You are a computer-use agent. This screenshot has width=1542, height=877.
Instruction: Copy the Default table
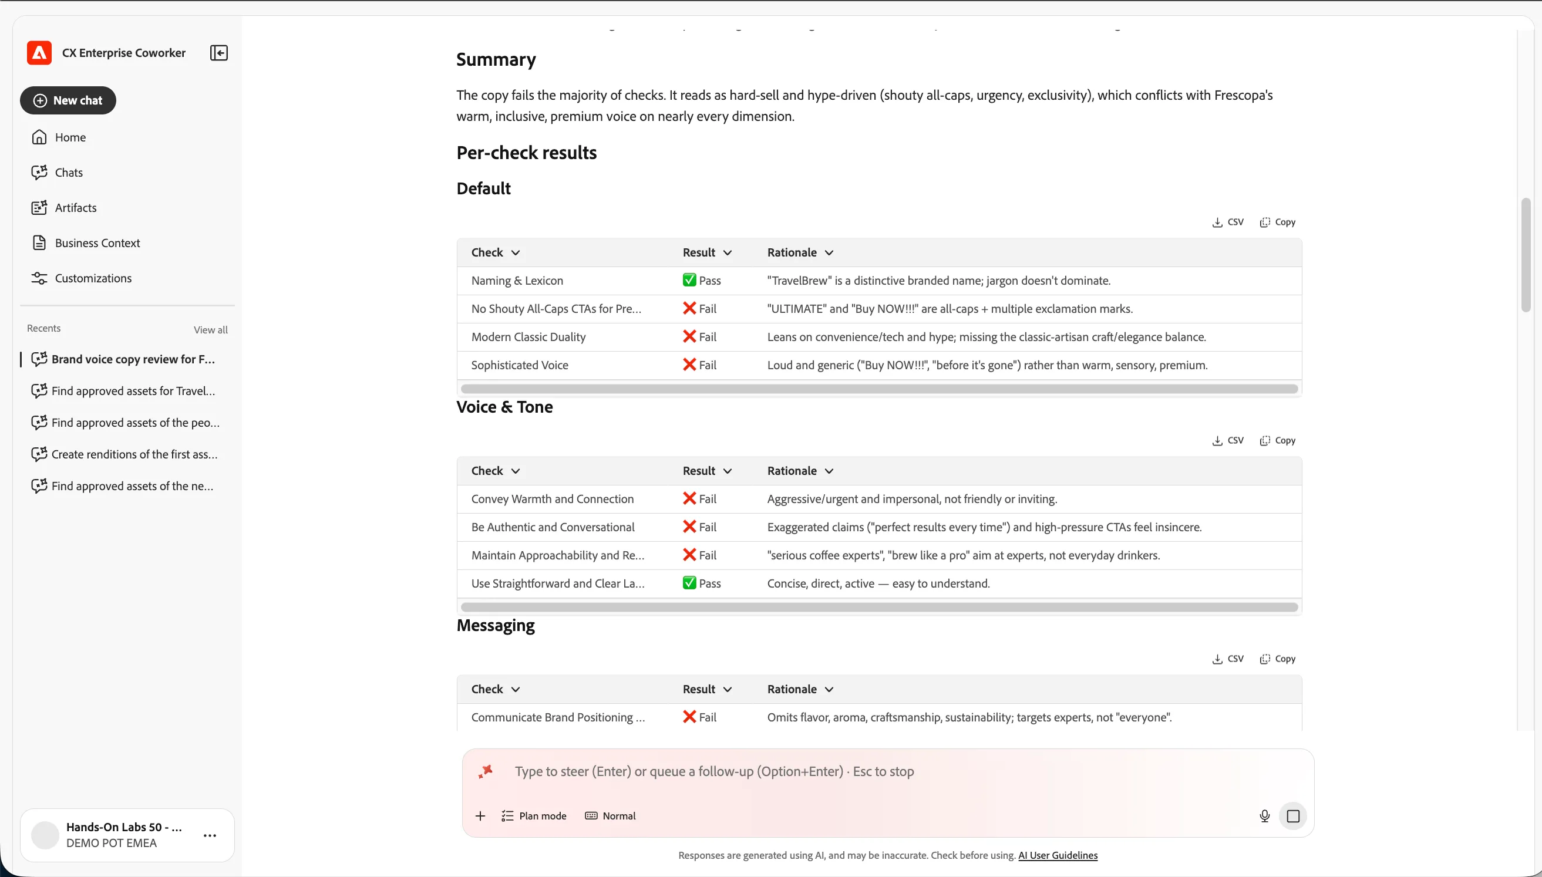1277,222
